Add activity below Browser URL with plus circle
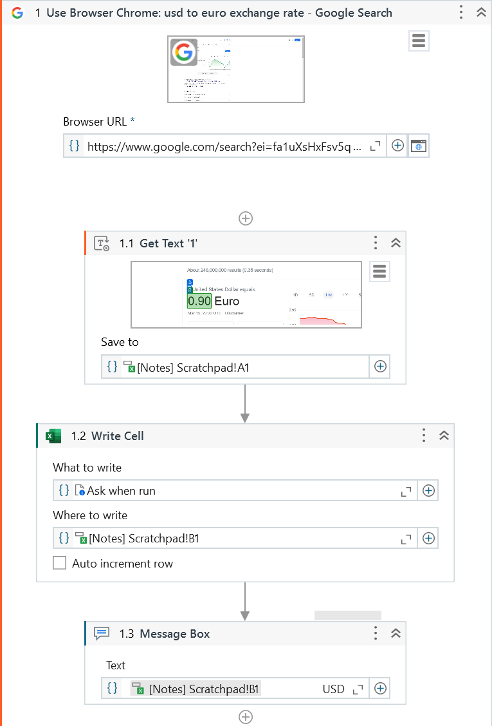 point(246,218)
